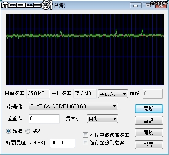Click the transfer rate graph area
Screen dimensions: 169x155
click(x=84, y=50)
